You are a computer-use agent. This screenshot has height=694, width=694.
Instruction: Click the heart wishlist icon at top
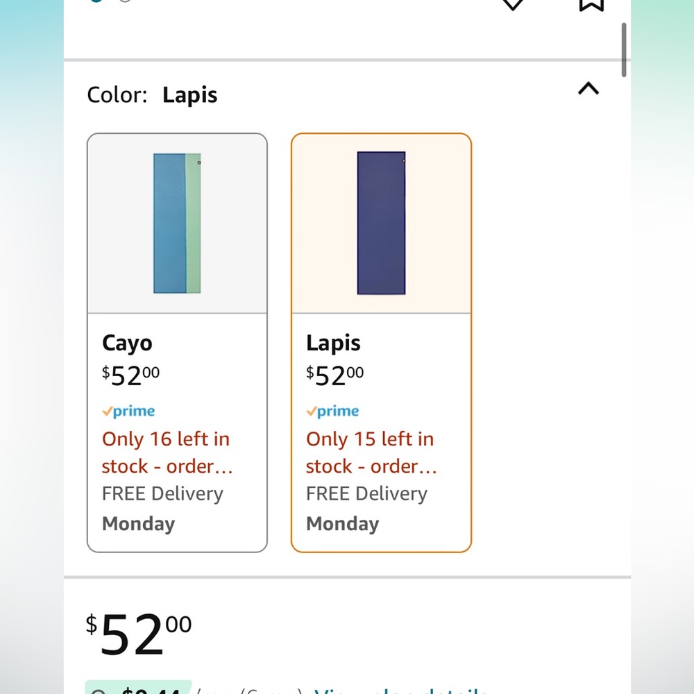click(x=512, y=3)
